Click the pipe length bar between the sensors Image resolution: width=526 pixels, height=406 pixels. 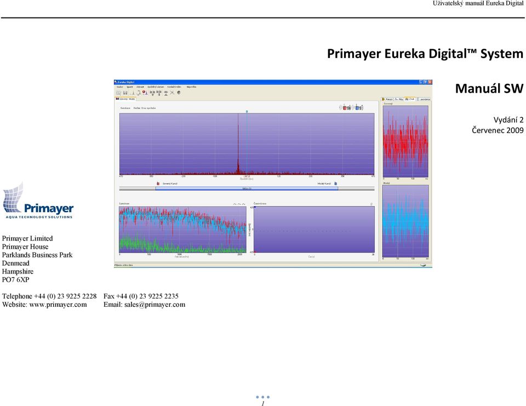(x=247, y=189)
